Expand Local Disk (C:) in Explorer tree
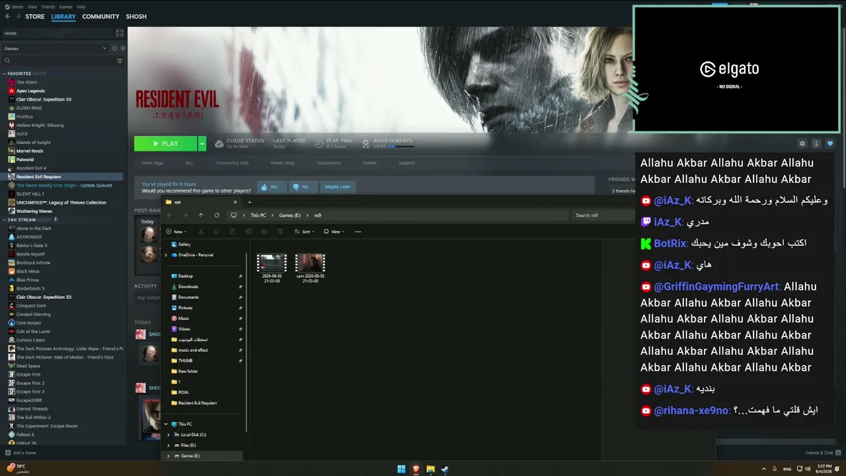 click(169, 435)
